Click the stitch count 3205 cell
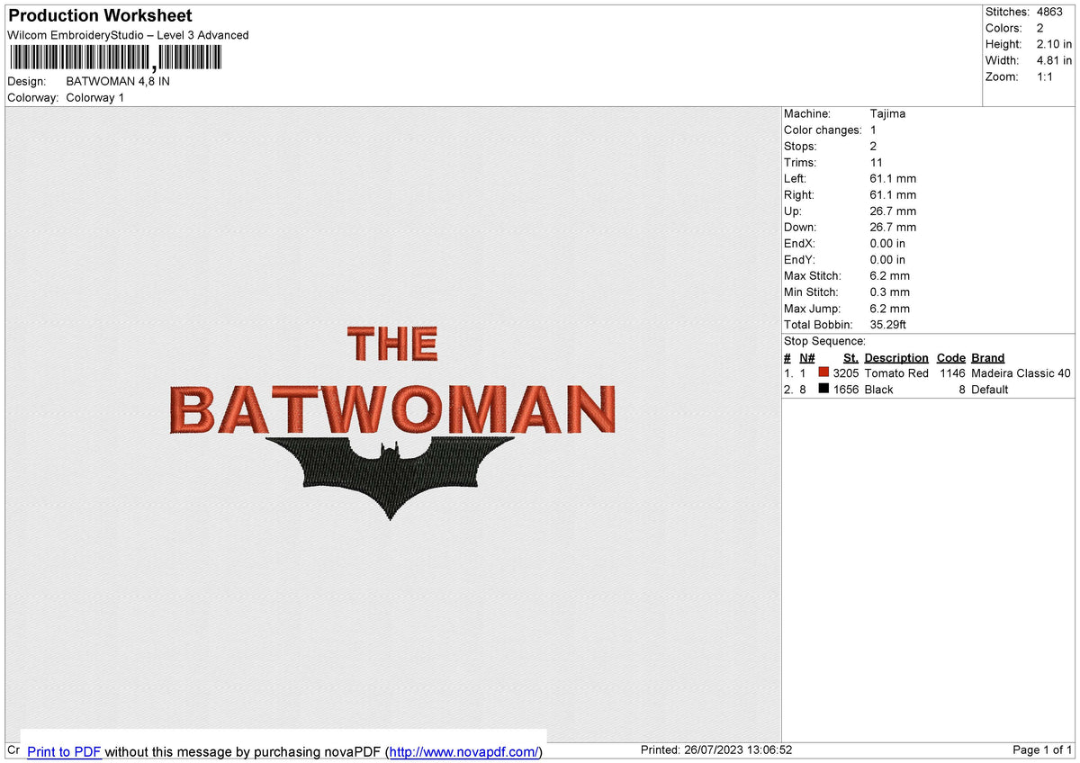Screen dimensions: 1080x763 coord(846,373)
